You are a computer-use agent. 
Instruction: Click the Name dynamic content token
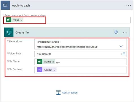tap(46, 62)
